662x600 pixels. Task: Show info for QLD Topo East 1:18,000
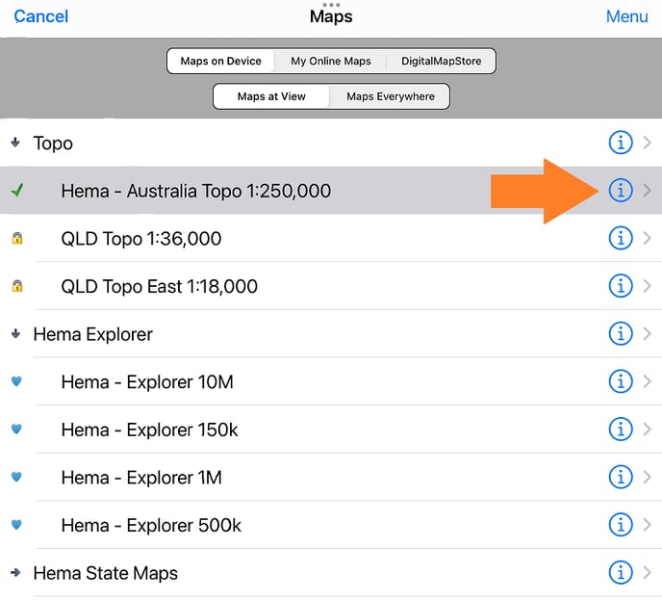click(621, 286)
